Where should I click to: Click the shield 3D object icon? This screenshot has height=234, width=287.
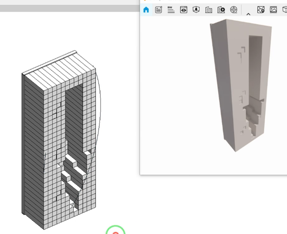(x=196, y=10)
